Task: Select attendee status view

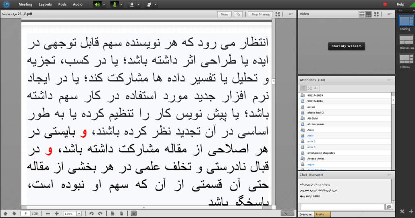Action: [316, 88]
